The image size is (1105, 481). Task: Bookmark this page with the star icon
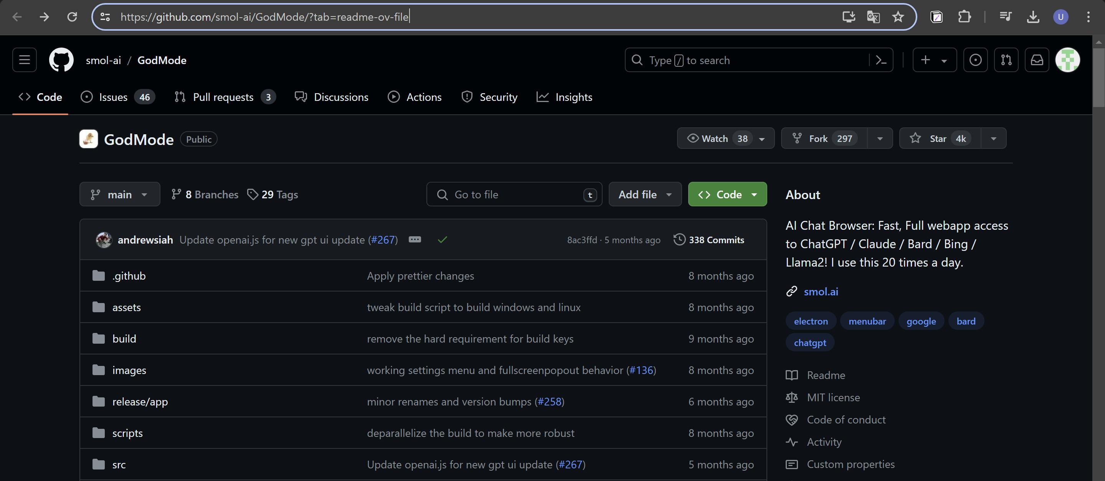pyautogui.click(x=898, y=17)
